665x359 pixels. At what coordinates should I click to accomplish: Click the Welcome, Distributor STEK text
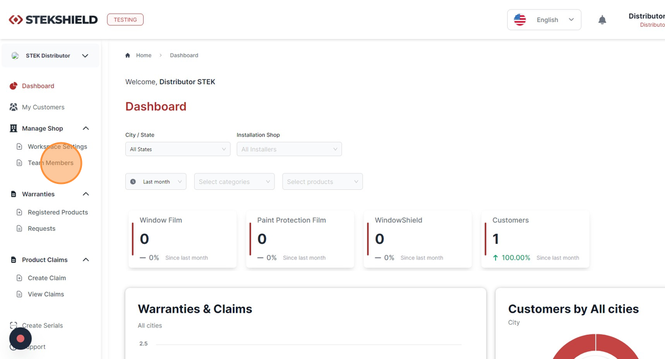[x=170, y=82]
